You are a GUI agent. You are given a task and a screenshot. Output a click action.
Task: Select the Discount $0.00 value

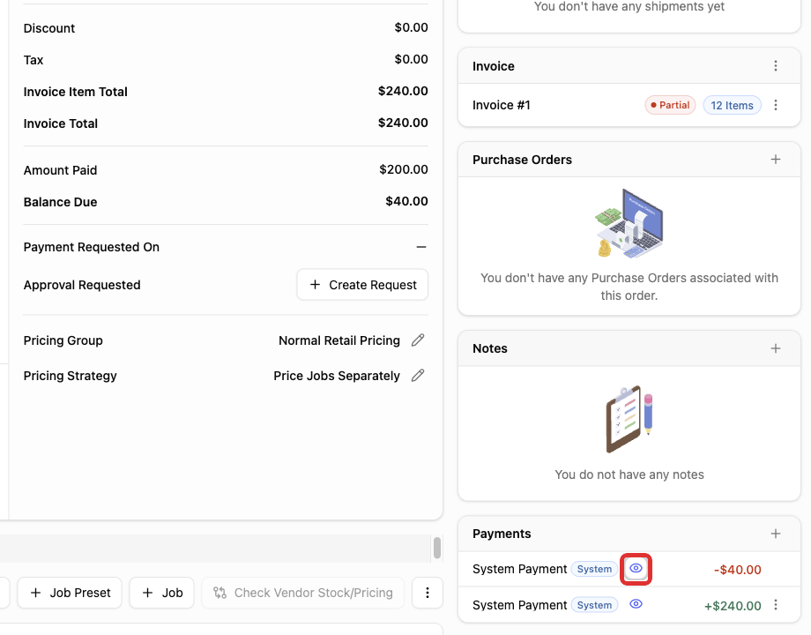411,27
